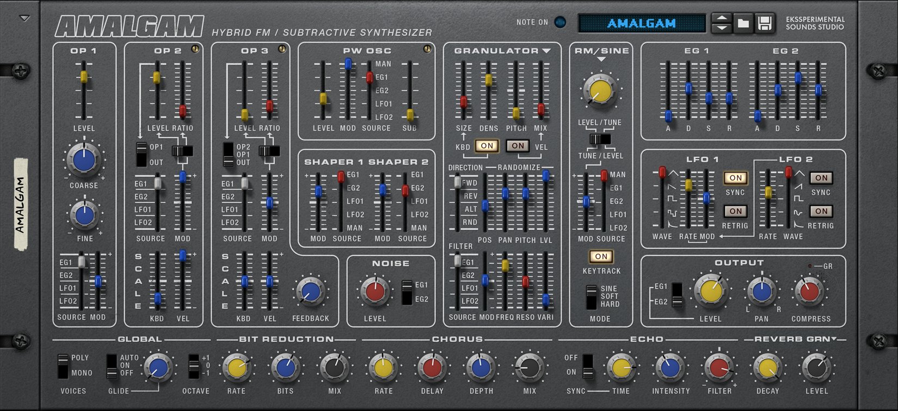Toggle LFO 1 SYNC ON button

click(735, 178)
